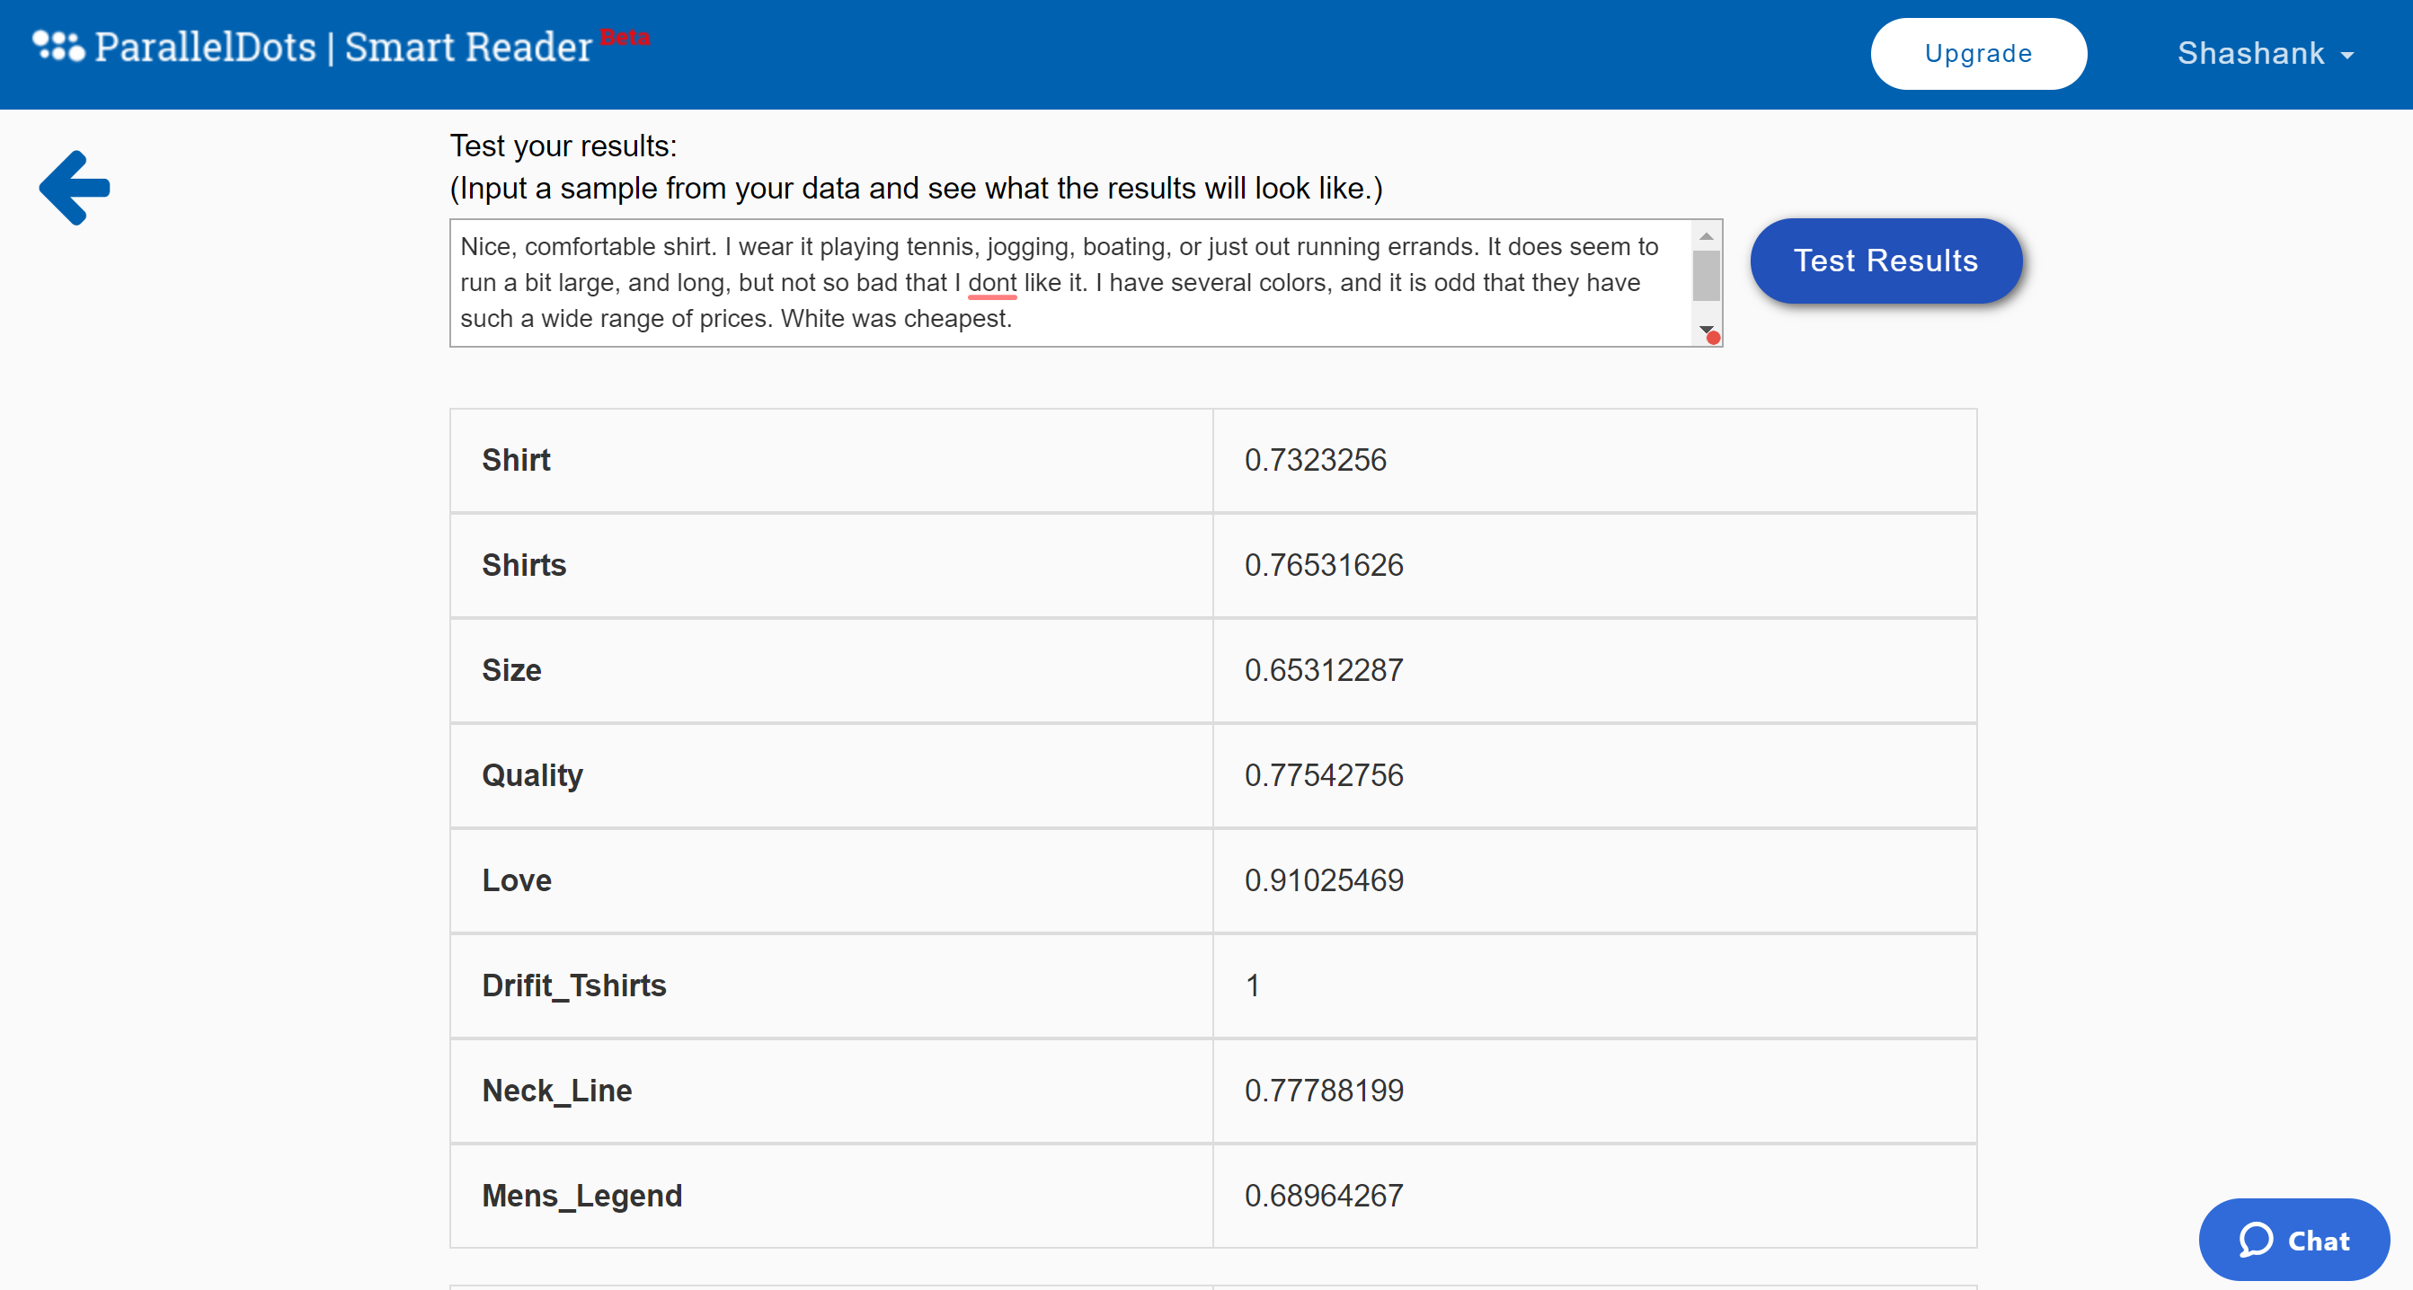Click textarea scrollbar down arrow

point(1705,329)
